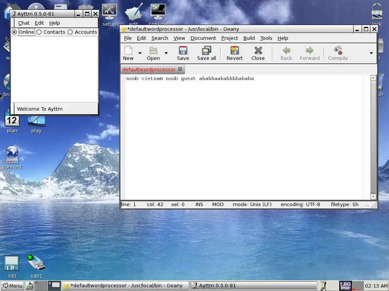Screen dimensions: 389x291
Task: Click the 'col: 42' status bar entry
Action: tap(155, 205)
